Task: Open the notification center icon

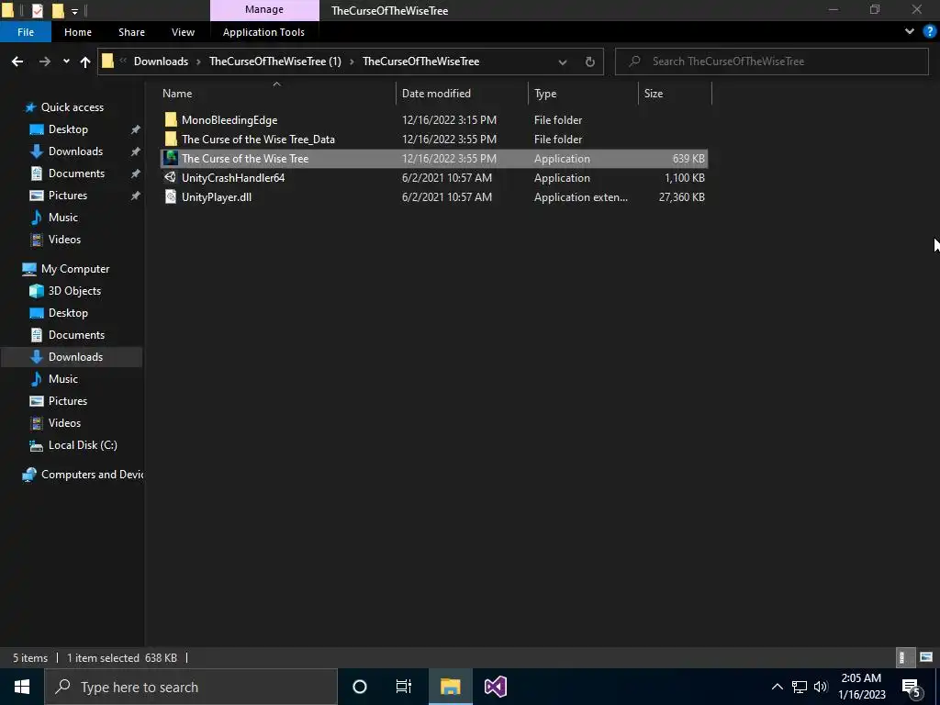Action: (912, 687)
